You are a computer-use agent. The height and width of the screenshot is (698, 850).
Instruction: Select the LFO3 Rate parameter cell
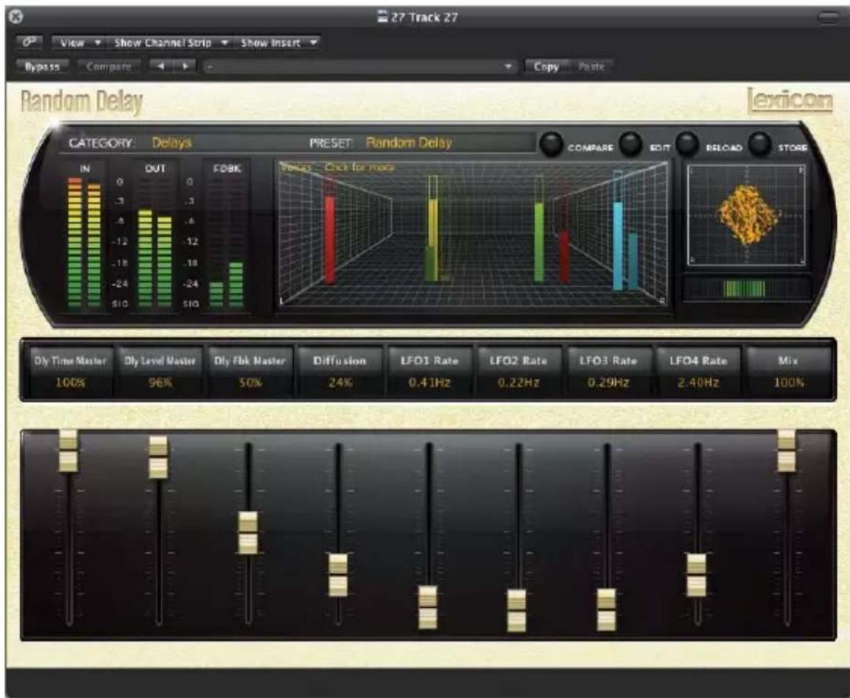608,374
